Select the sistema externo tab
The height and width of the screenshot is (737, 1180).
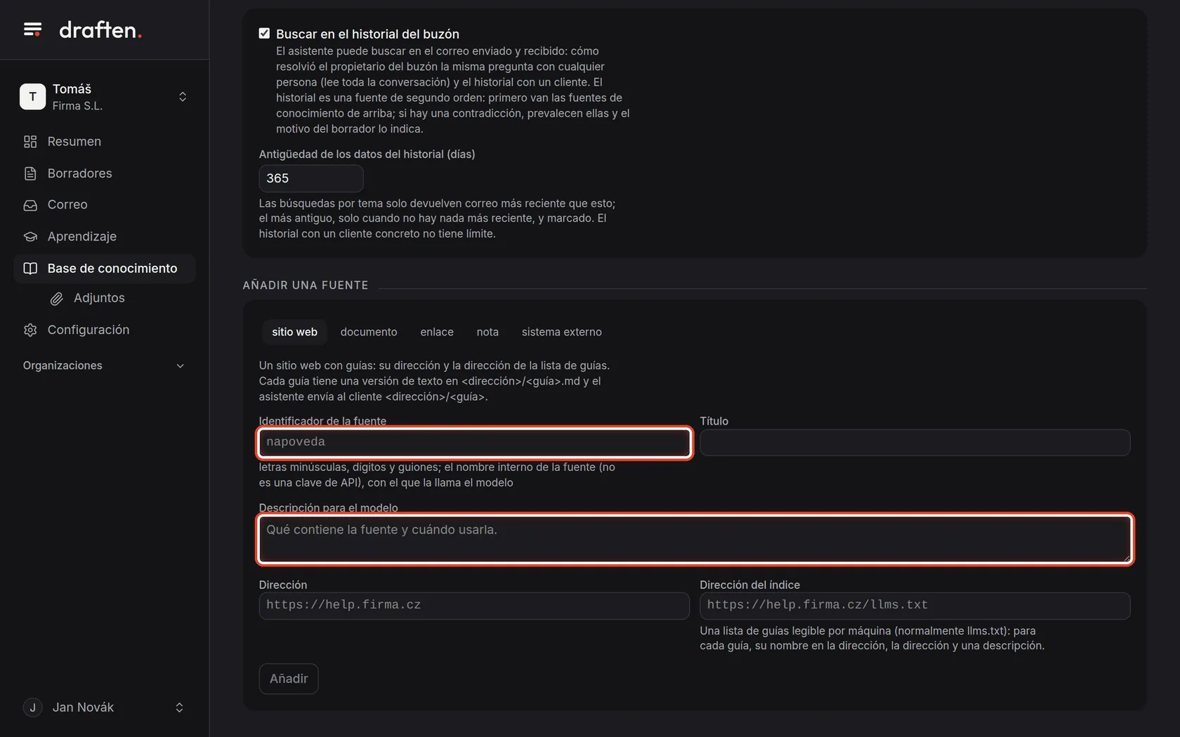(x=561, y=332)
